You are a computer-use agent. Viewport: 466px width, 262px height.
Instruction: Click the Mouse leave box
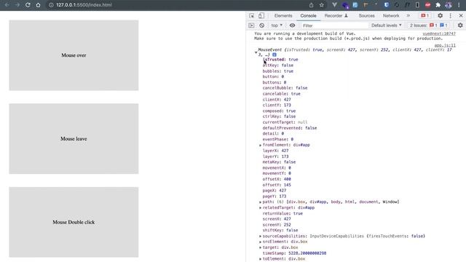tap(74, 139)
